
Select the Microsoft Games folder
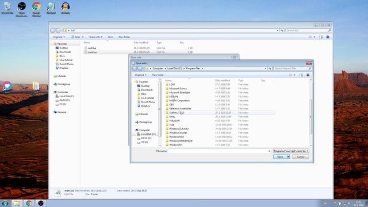pyautogui.click(x=178, y=89)
